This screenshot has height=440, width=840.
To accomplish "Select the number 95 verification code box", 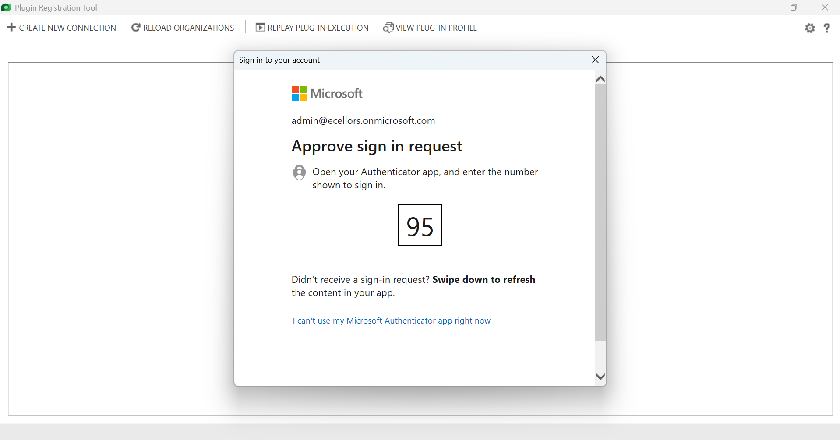I will click(x=420, y=225).
